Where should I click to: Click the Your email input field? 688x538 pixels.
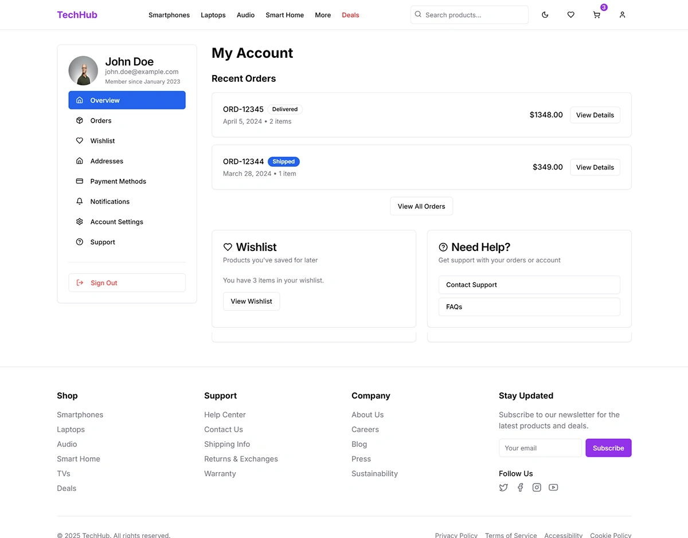(x=540, y=448)
